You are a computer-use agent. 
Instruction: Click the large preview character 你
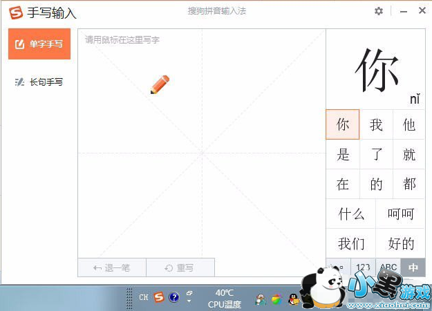[x=377, y=70]
